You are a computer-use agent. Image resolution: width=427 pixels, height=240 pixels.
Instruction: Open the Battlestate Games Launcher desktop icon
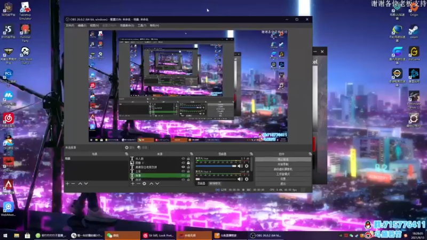414,100
